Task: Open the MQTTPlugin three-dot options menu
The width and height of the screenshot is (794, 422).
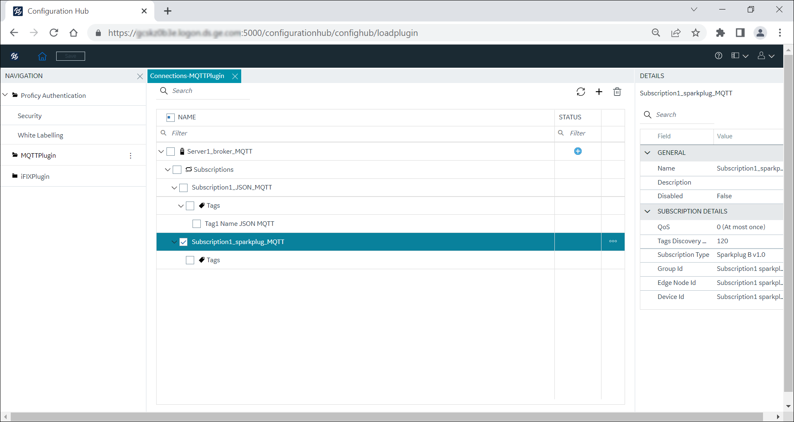Action: (131, 156)
